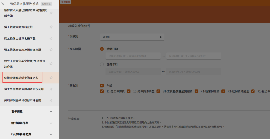This screenshot has height=139, width=270.
Task: Pin 積欠工資墊償基金提繳/免提繳查詢作業 item
Action: (x=51, y=64)
